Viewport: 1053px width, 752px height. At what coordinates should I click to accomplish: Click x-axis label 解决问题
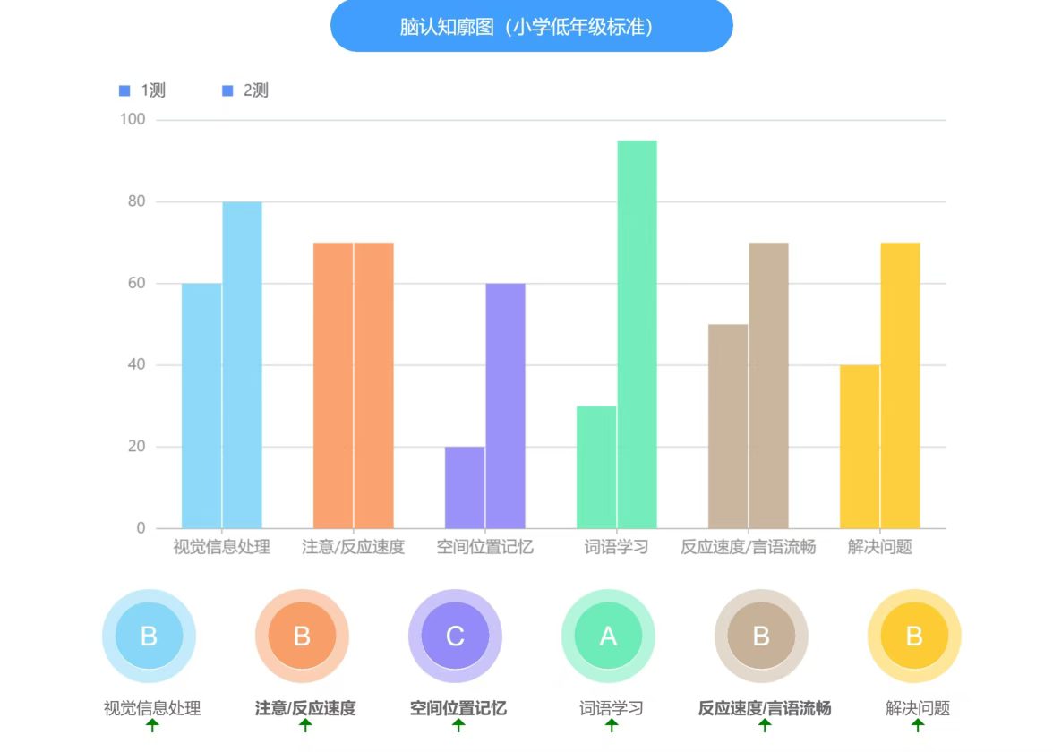click(x=879, y=547)
